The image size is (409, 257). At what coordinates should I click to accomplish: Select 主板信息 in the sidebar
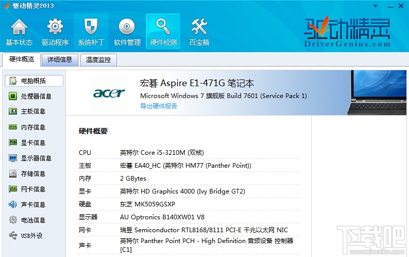coord(34,111)
